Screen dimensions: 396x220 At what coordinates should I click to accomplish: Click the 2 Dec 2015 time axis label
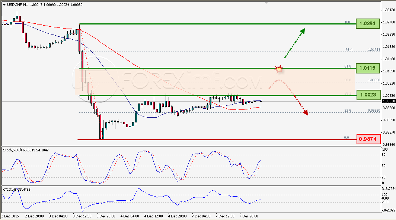[10, 216]
